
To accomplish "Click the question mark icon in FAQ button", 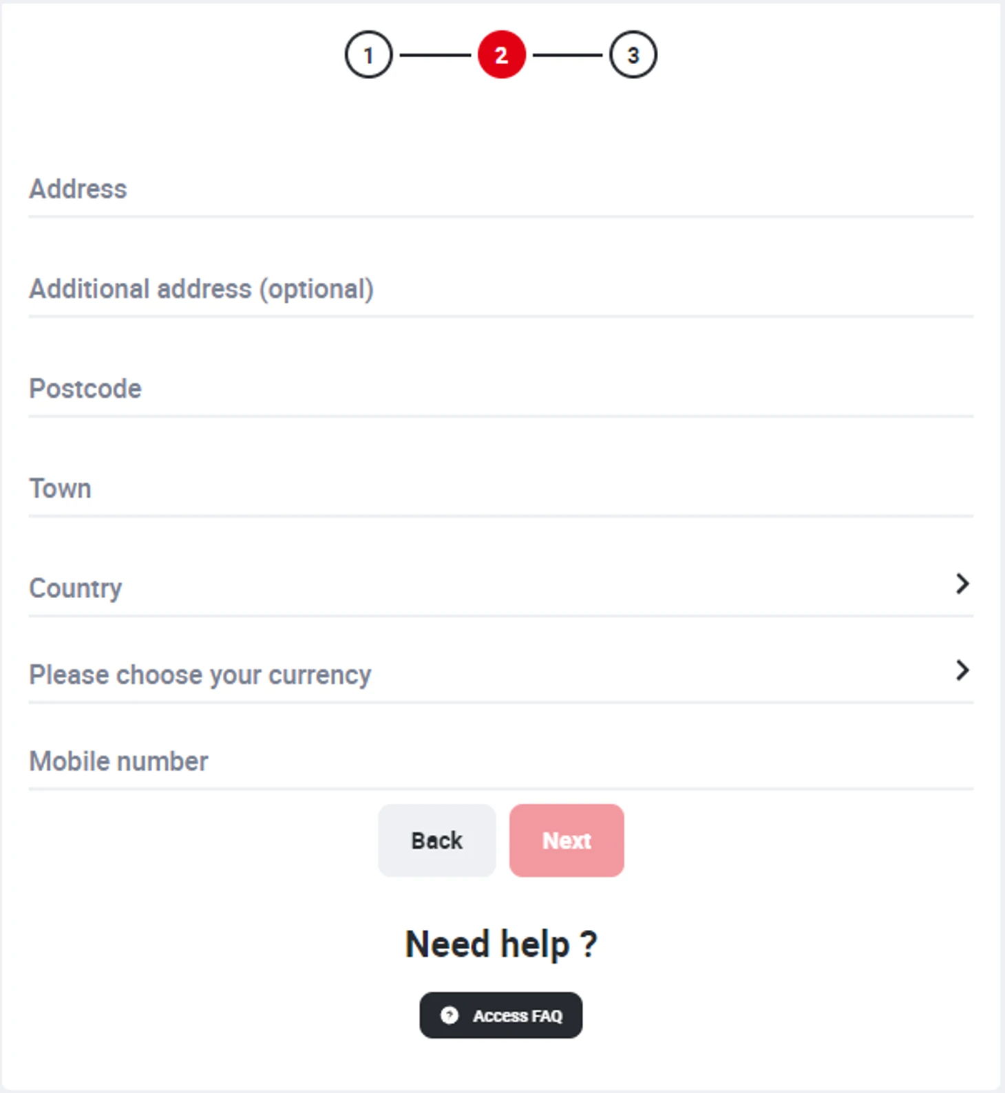I will point(449,1015).
